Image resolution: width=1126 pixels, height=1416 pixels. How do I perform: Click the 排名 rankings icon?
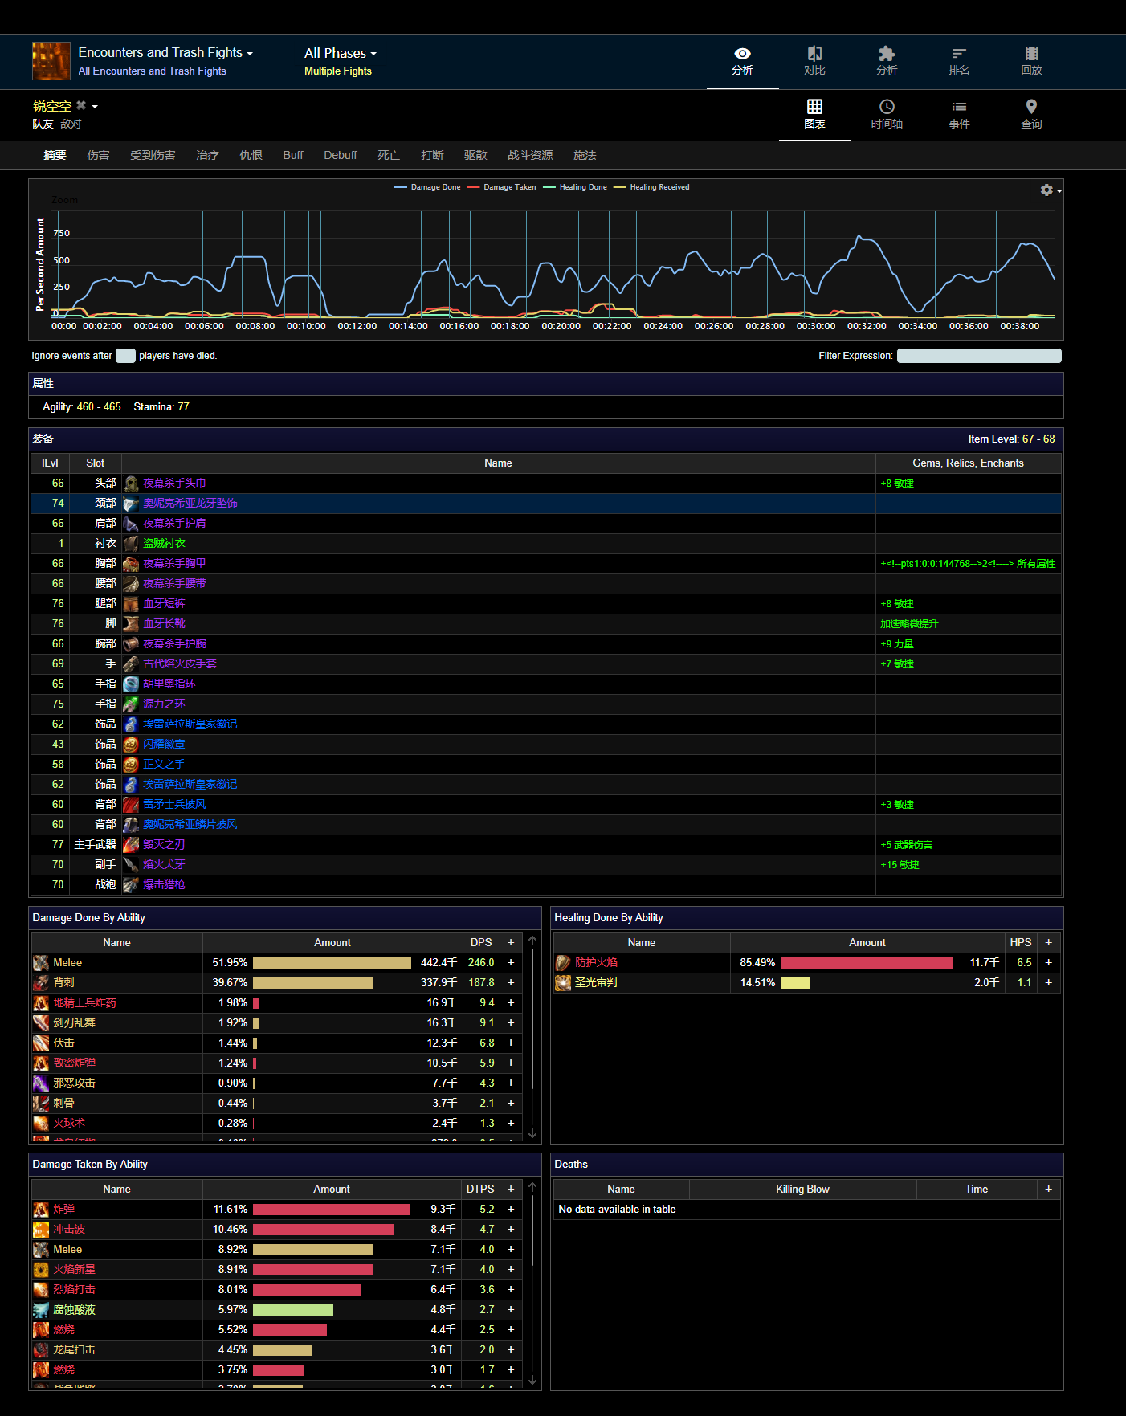[959, 61]
